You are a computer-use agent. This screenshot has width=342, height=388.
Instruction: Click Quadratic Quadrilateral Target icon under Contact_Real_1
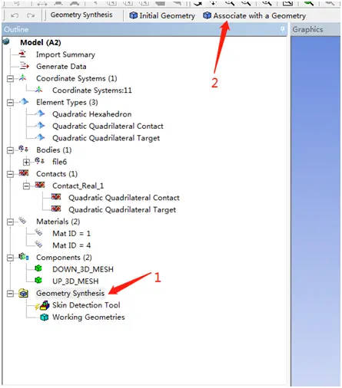pyautogui.click(x=56, y=209)
